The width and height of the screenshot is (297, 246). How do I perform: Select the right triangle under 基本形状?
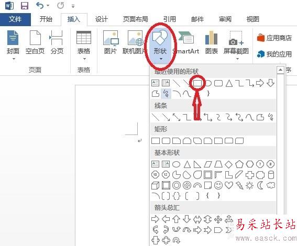[x=197, y=164]
